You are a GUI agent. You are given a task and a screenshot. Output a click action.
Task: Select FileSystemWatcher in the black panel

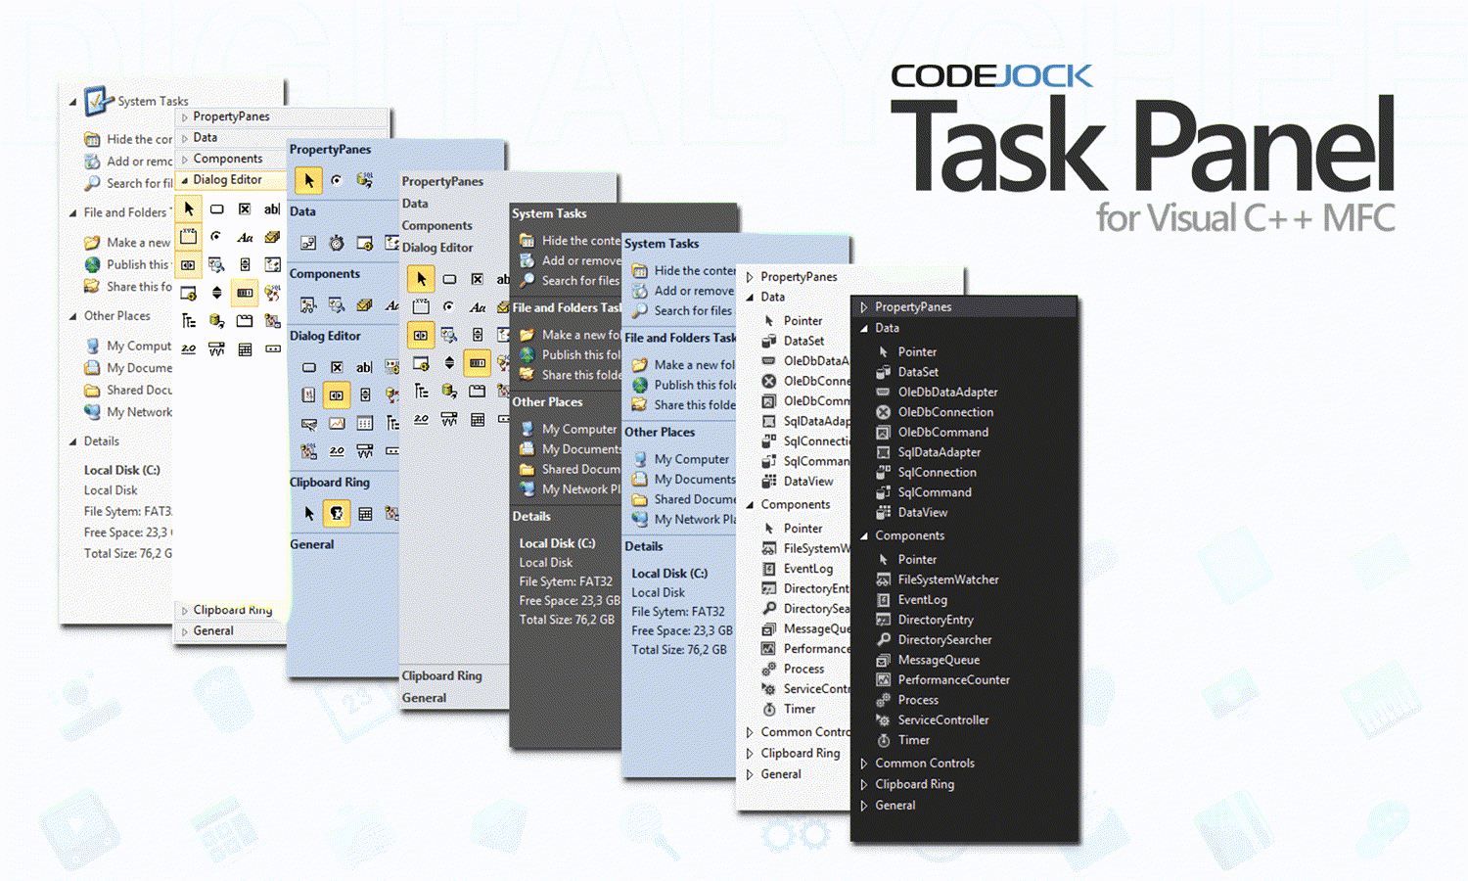(938, 580)
